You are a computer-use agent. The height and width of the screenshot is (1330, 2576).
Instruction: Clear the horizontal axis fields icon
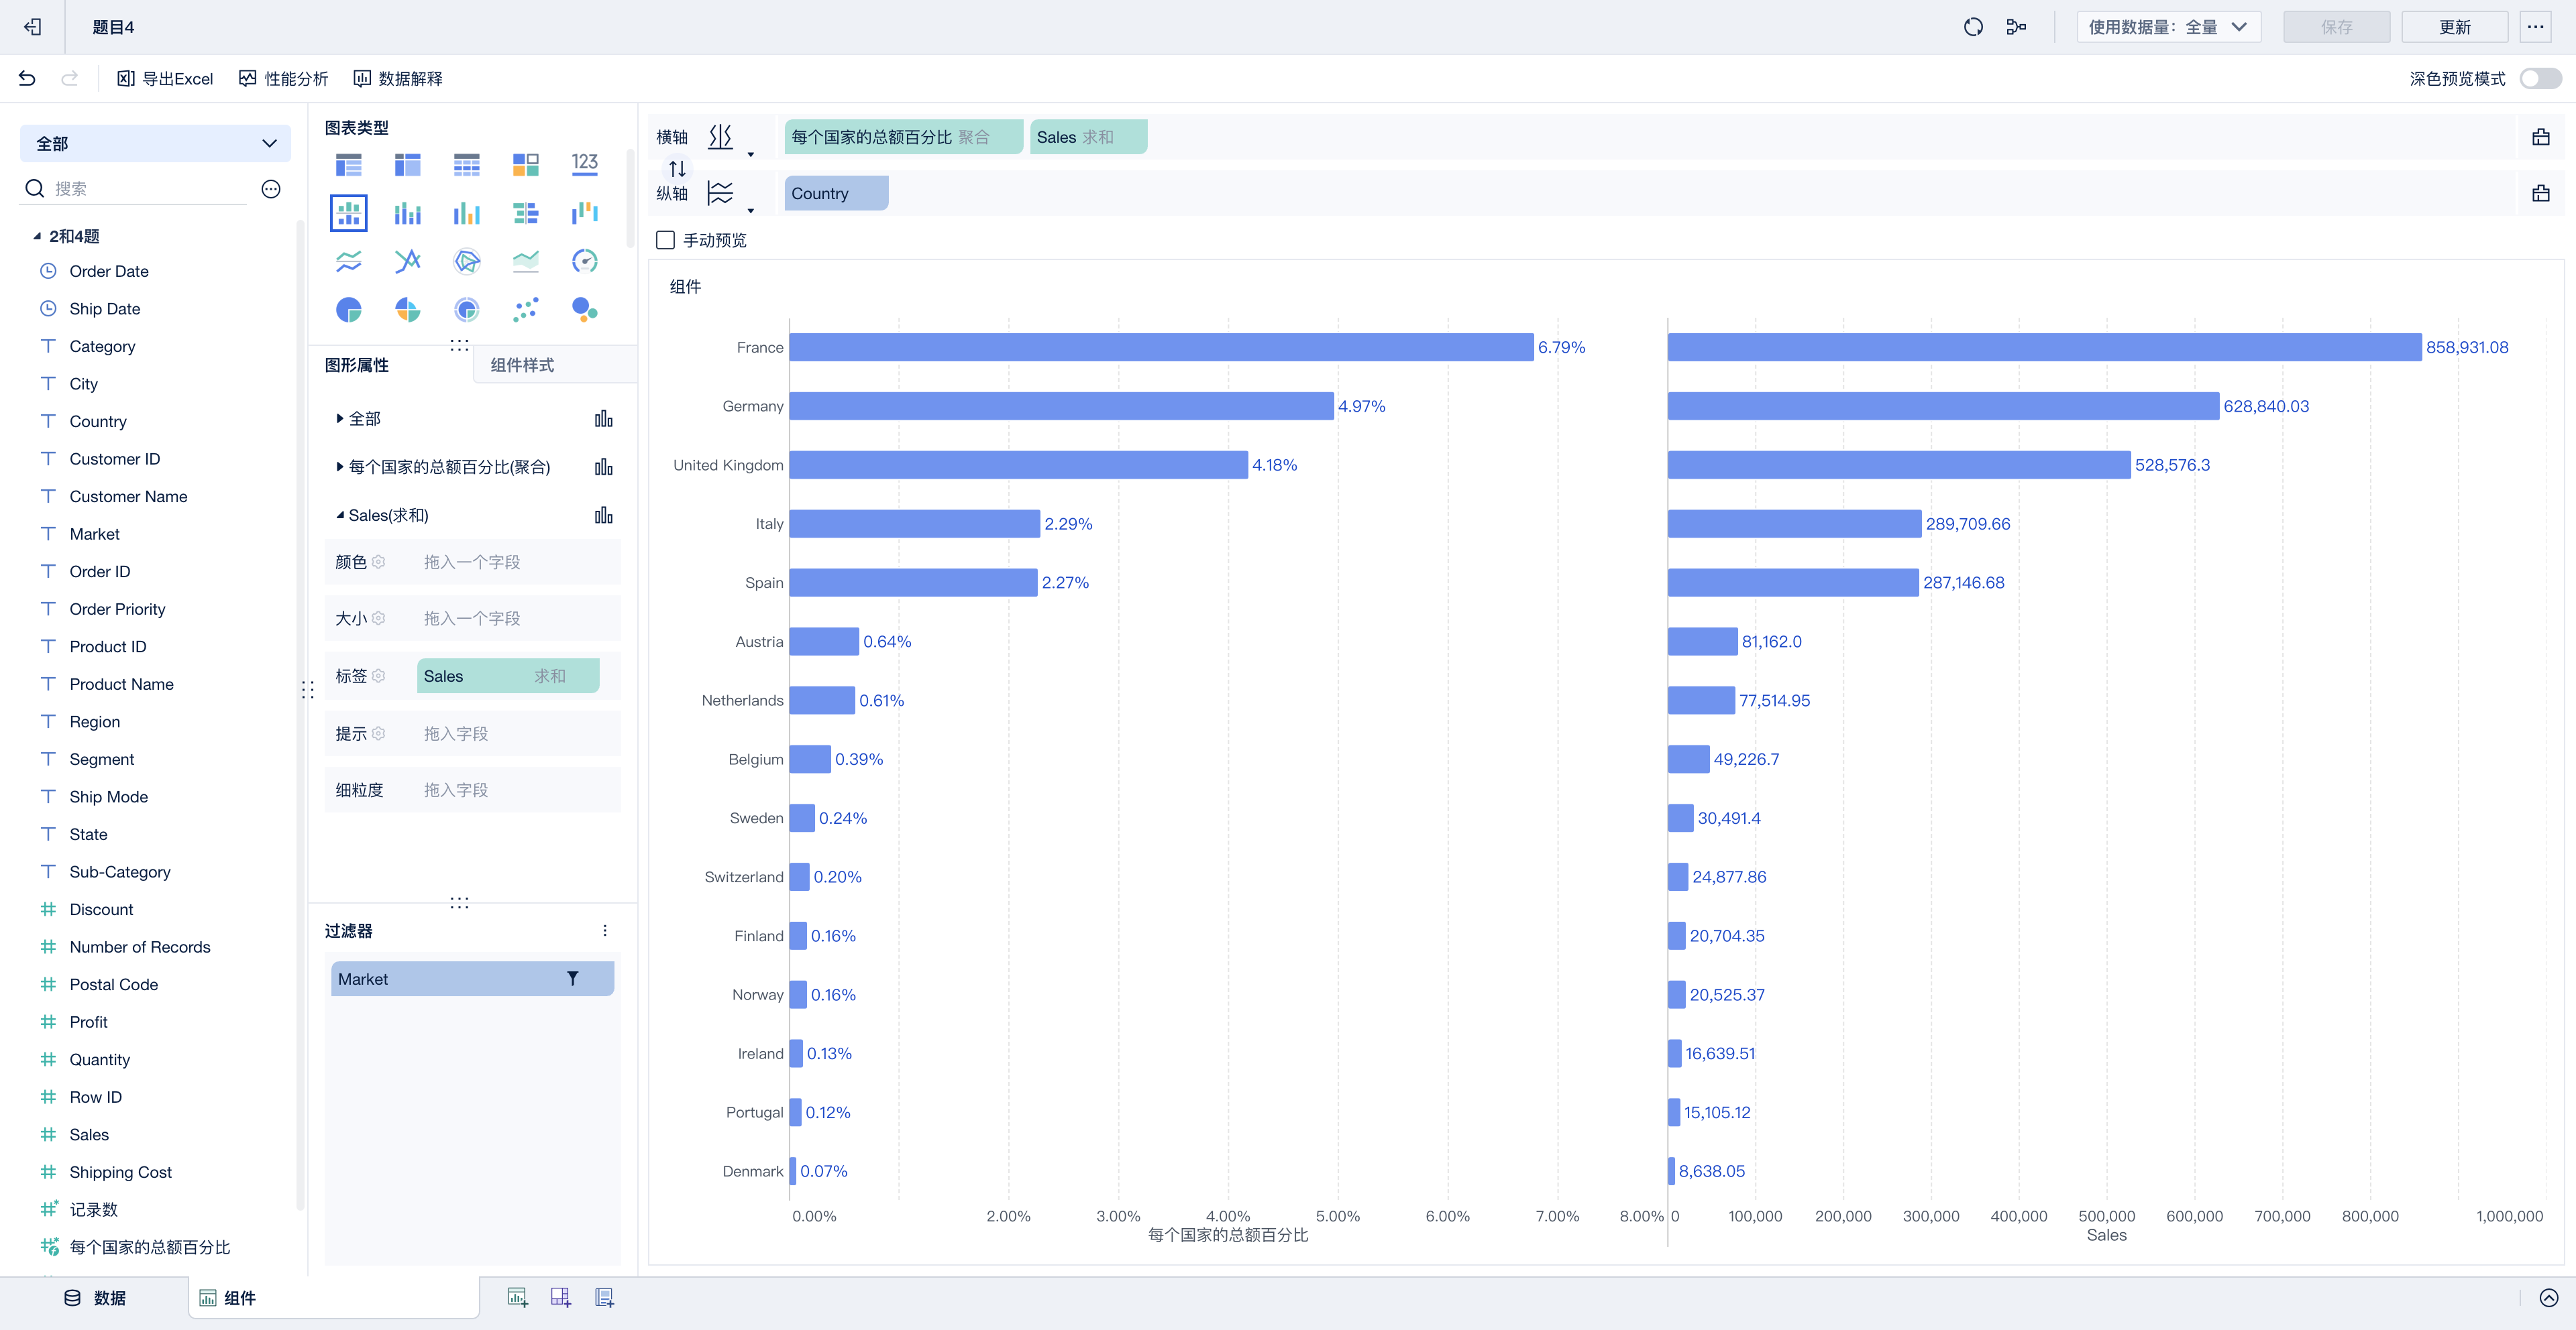click(x=2540, y=137)
